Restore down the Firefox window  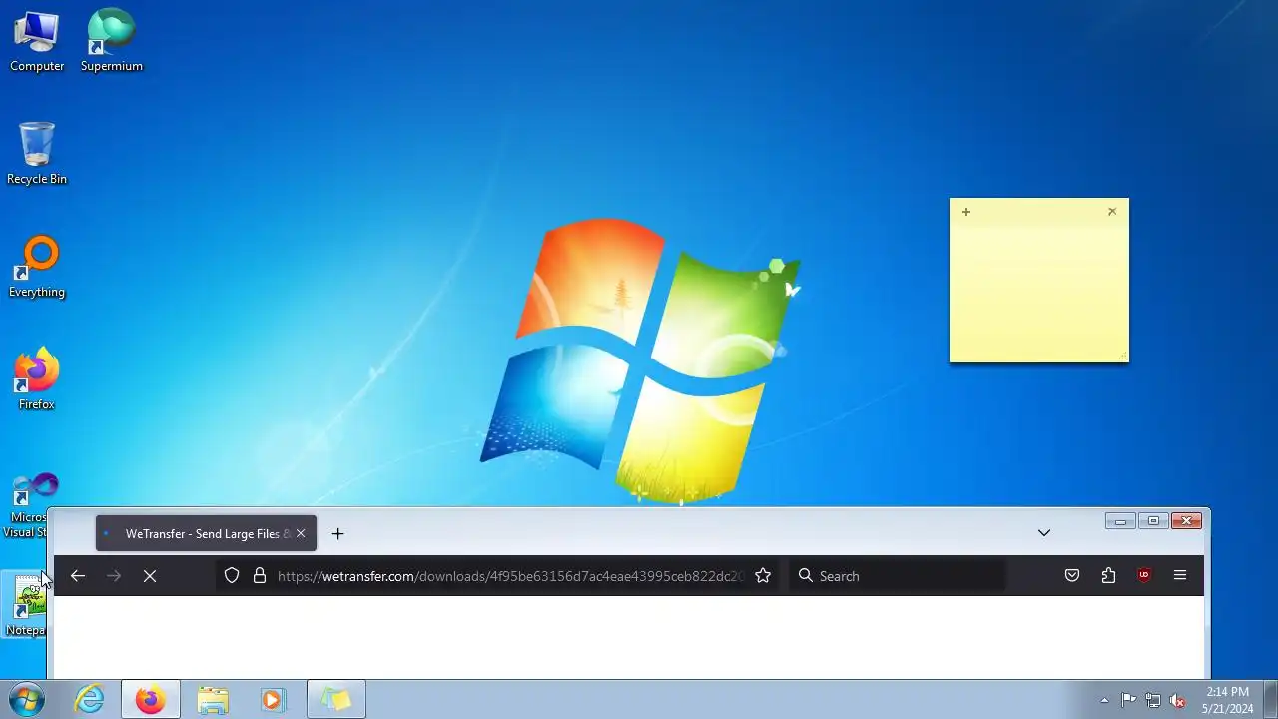(1153, 521)
